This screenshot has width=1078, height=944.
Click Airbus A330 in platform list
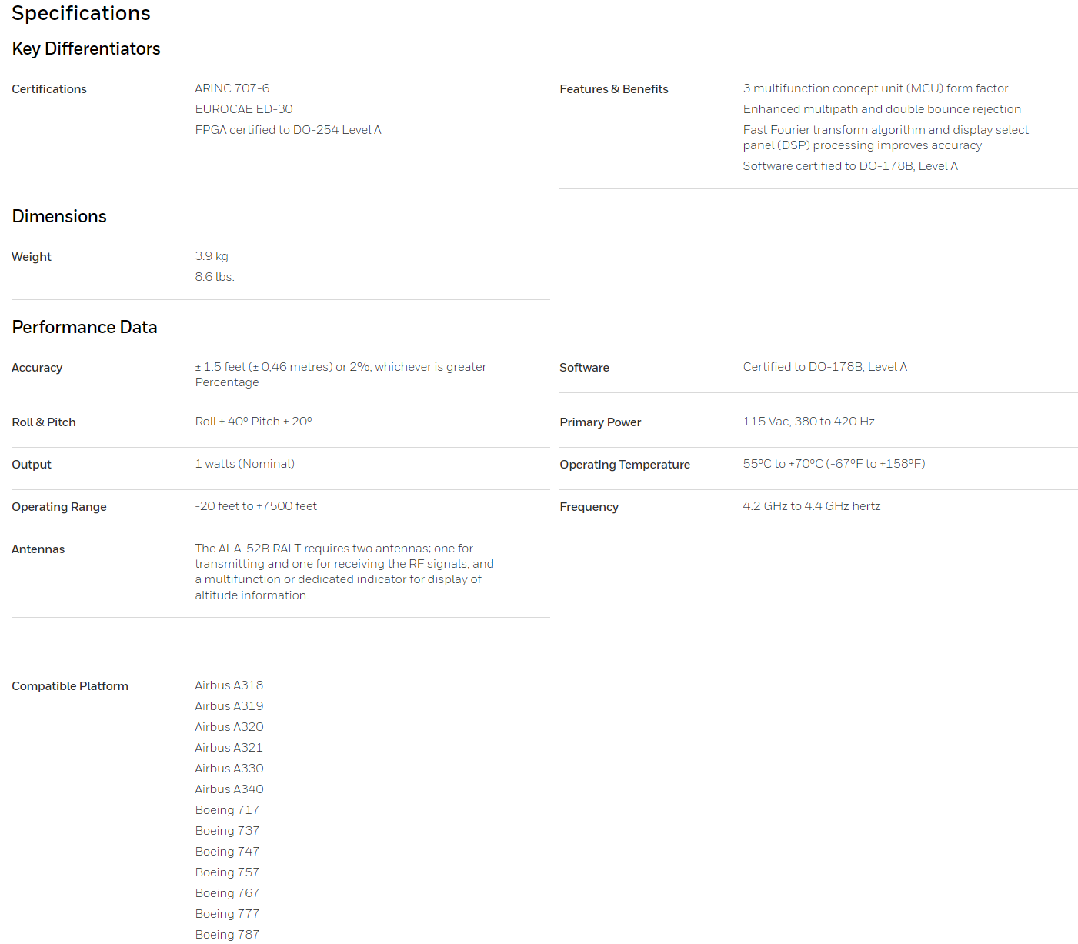[x=229, y=769]
